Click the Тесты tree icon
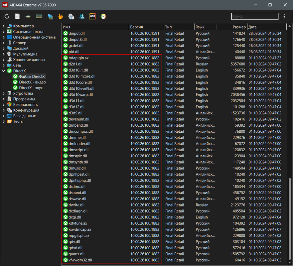Viewport: 293px width, 266px height. [9, 121]
